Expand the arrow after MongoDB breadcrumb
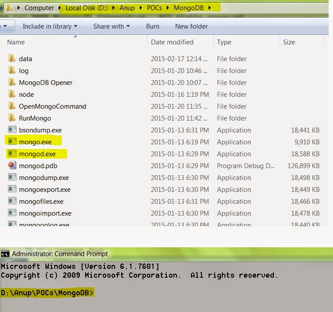This screenshot has width=333, height=312. pos(210,8)
